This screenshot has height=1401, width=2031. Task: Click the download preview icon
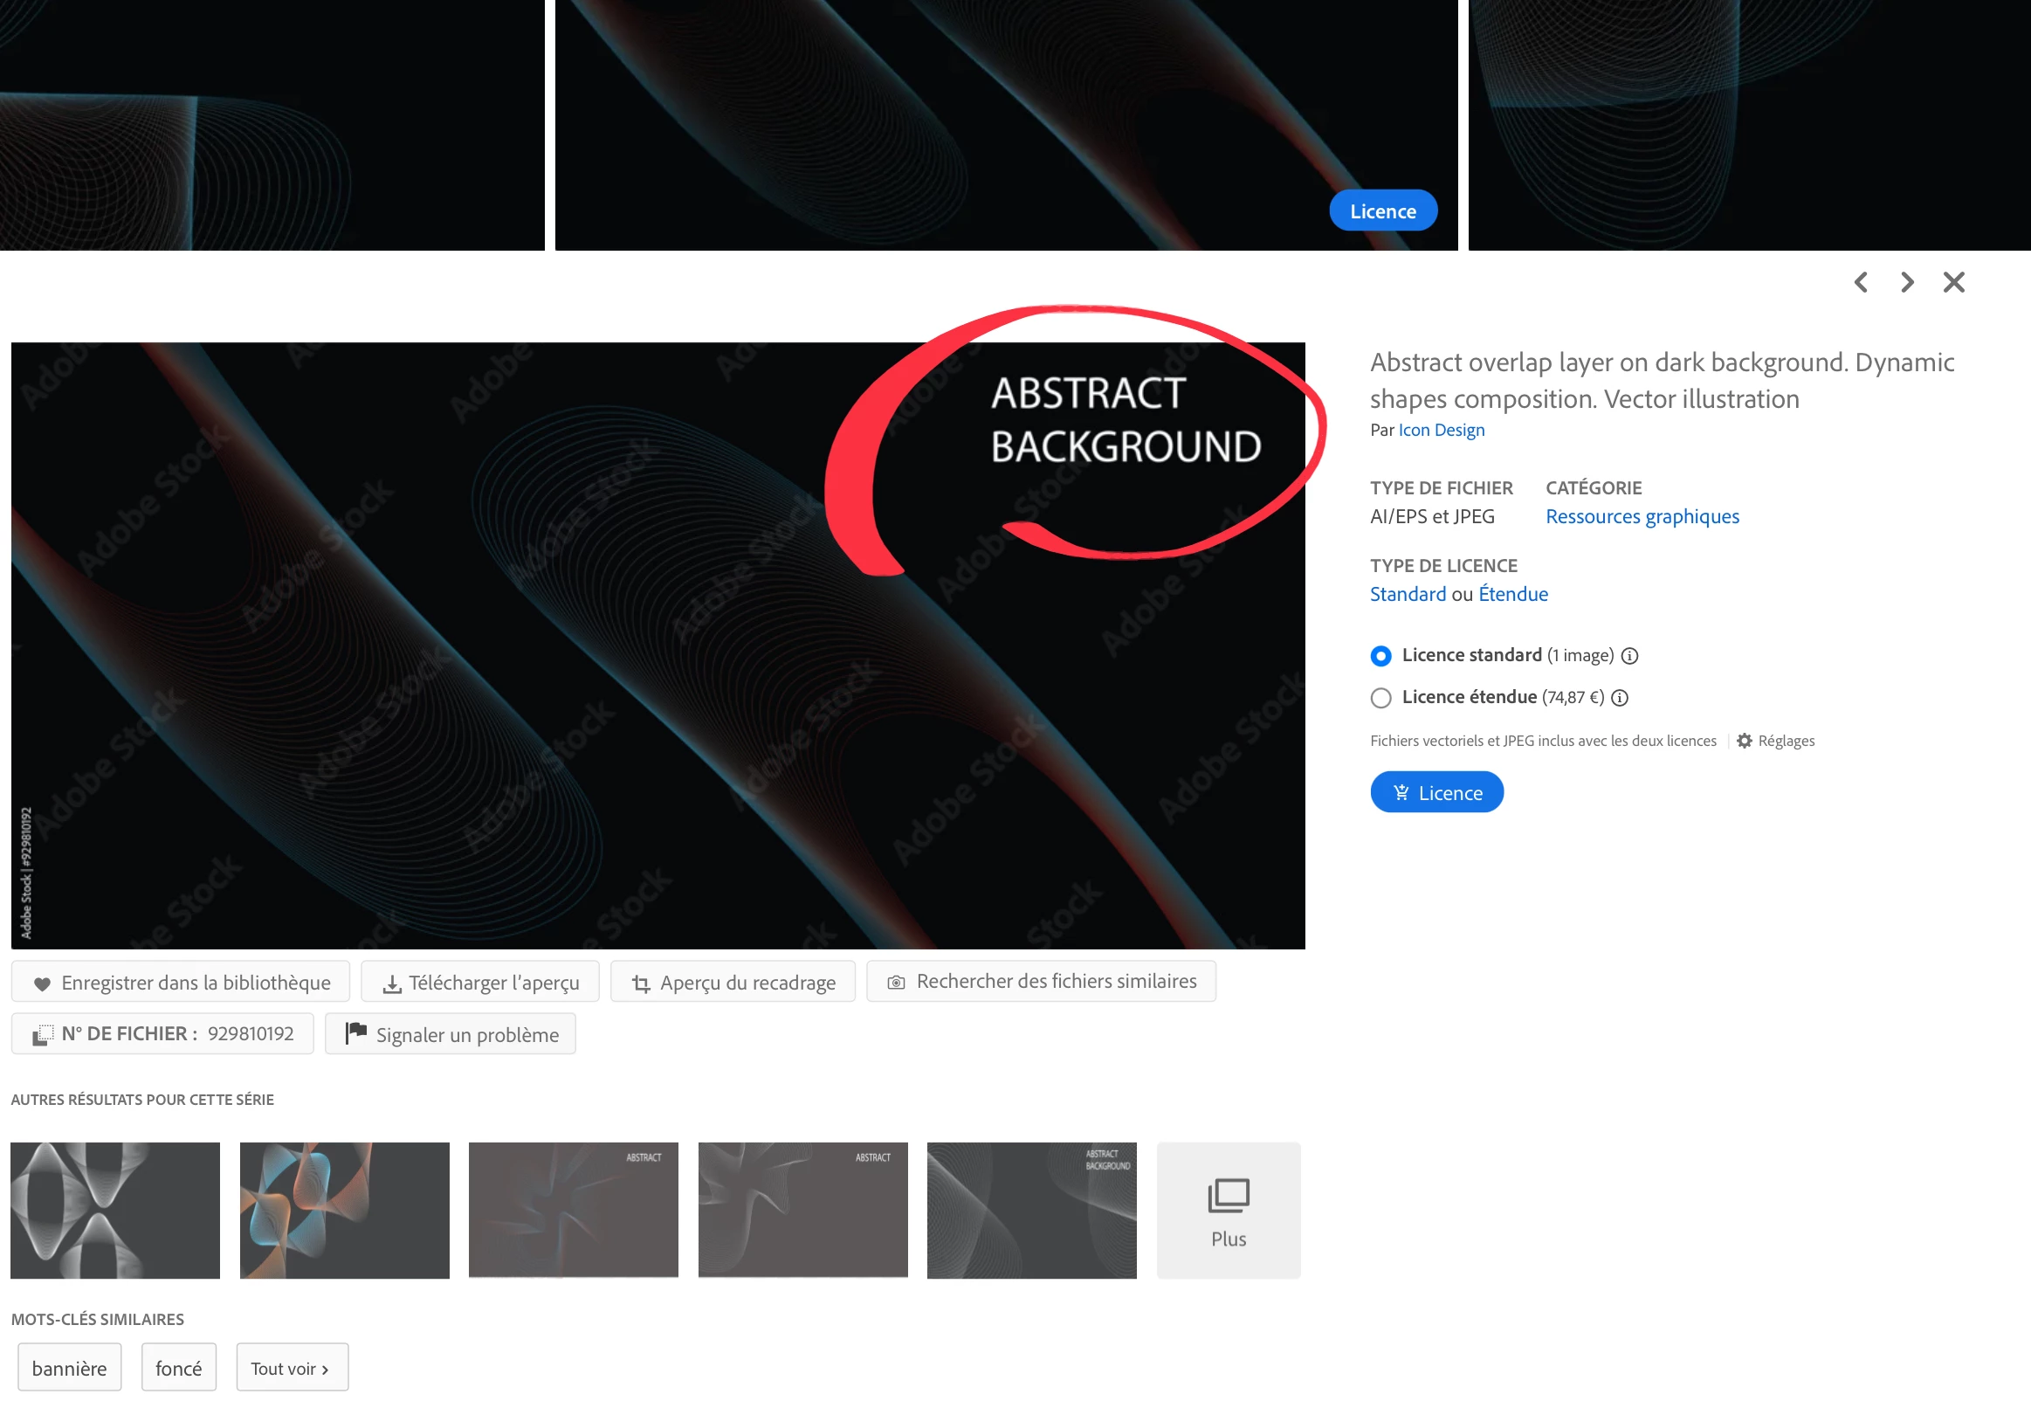(x=392, y=984)
